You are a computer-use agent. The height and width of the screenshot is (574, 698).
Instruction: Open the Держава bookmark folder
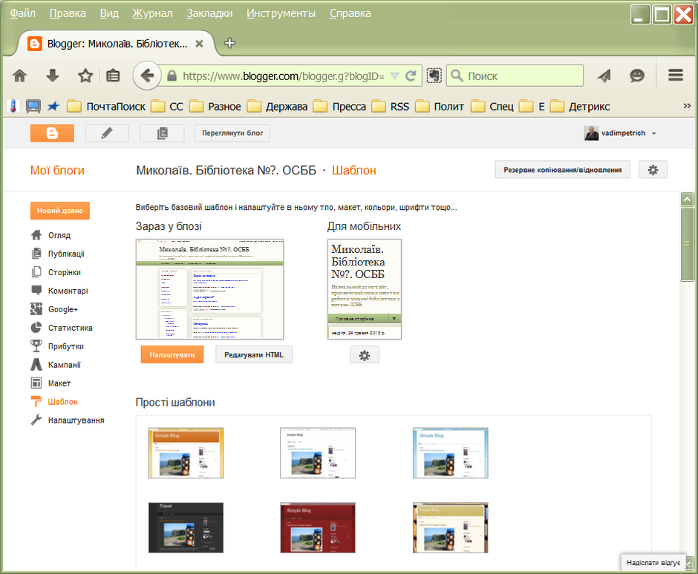(277, 107)
